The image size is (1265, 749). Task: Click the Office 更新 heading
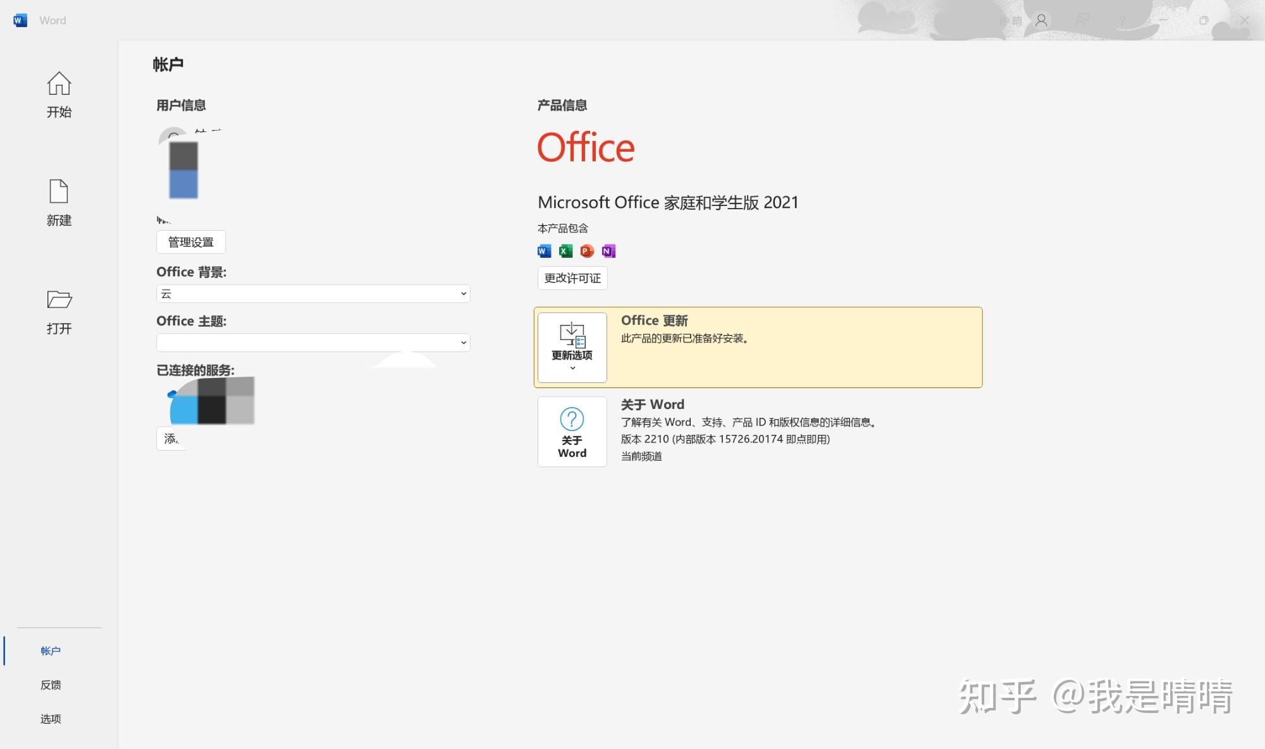tap(655, 320)
